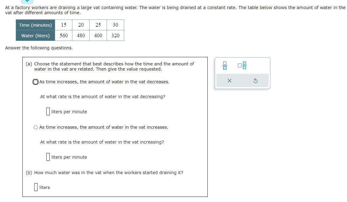Viewport: 347px width, 202px height.
Task: Clear the answer with the X button
Action: [230, 81]
